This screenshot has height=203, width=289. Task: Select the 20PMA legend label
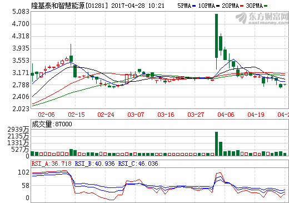(x=230, y=6)
